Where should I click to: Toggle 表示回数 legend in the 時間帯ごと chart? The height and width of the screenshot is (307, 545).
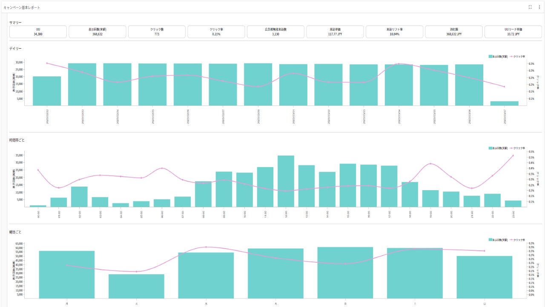[x=498, y=148]
